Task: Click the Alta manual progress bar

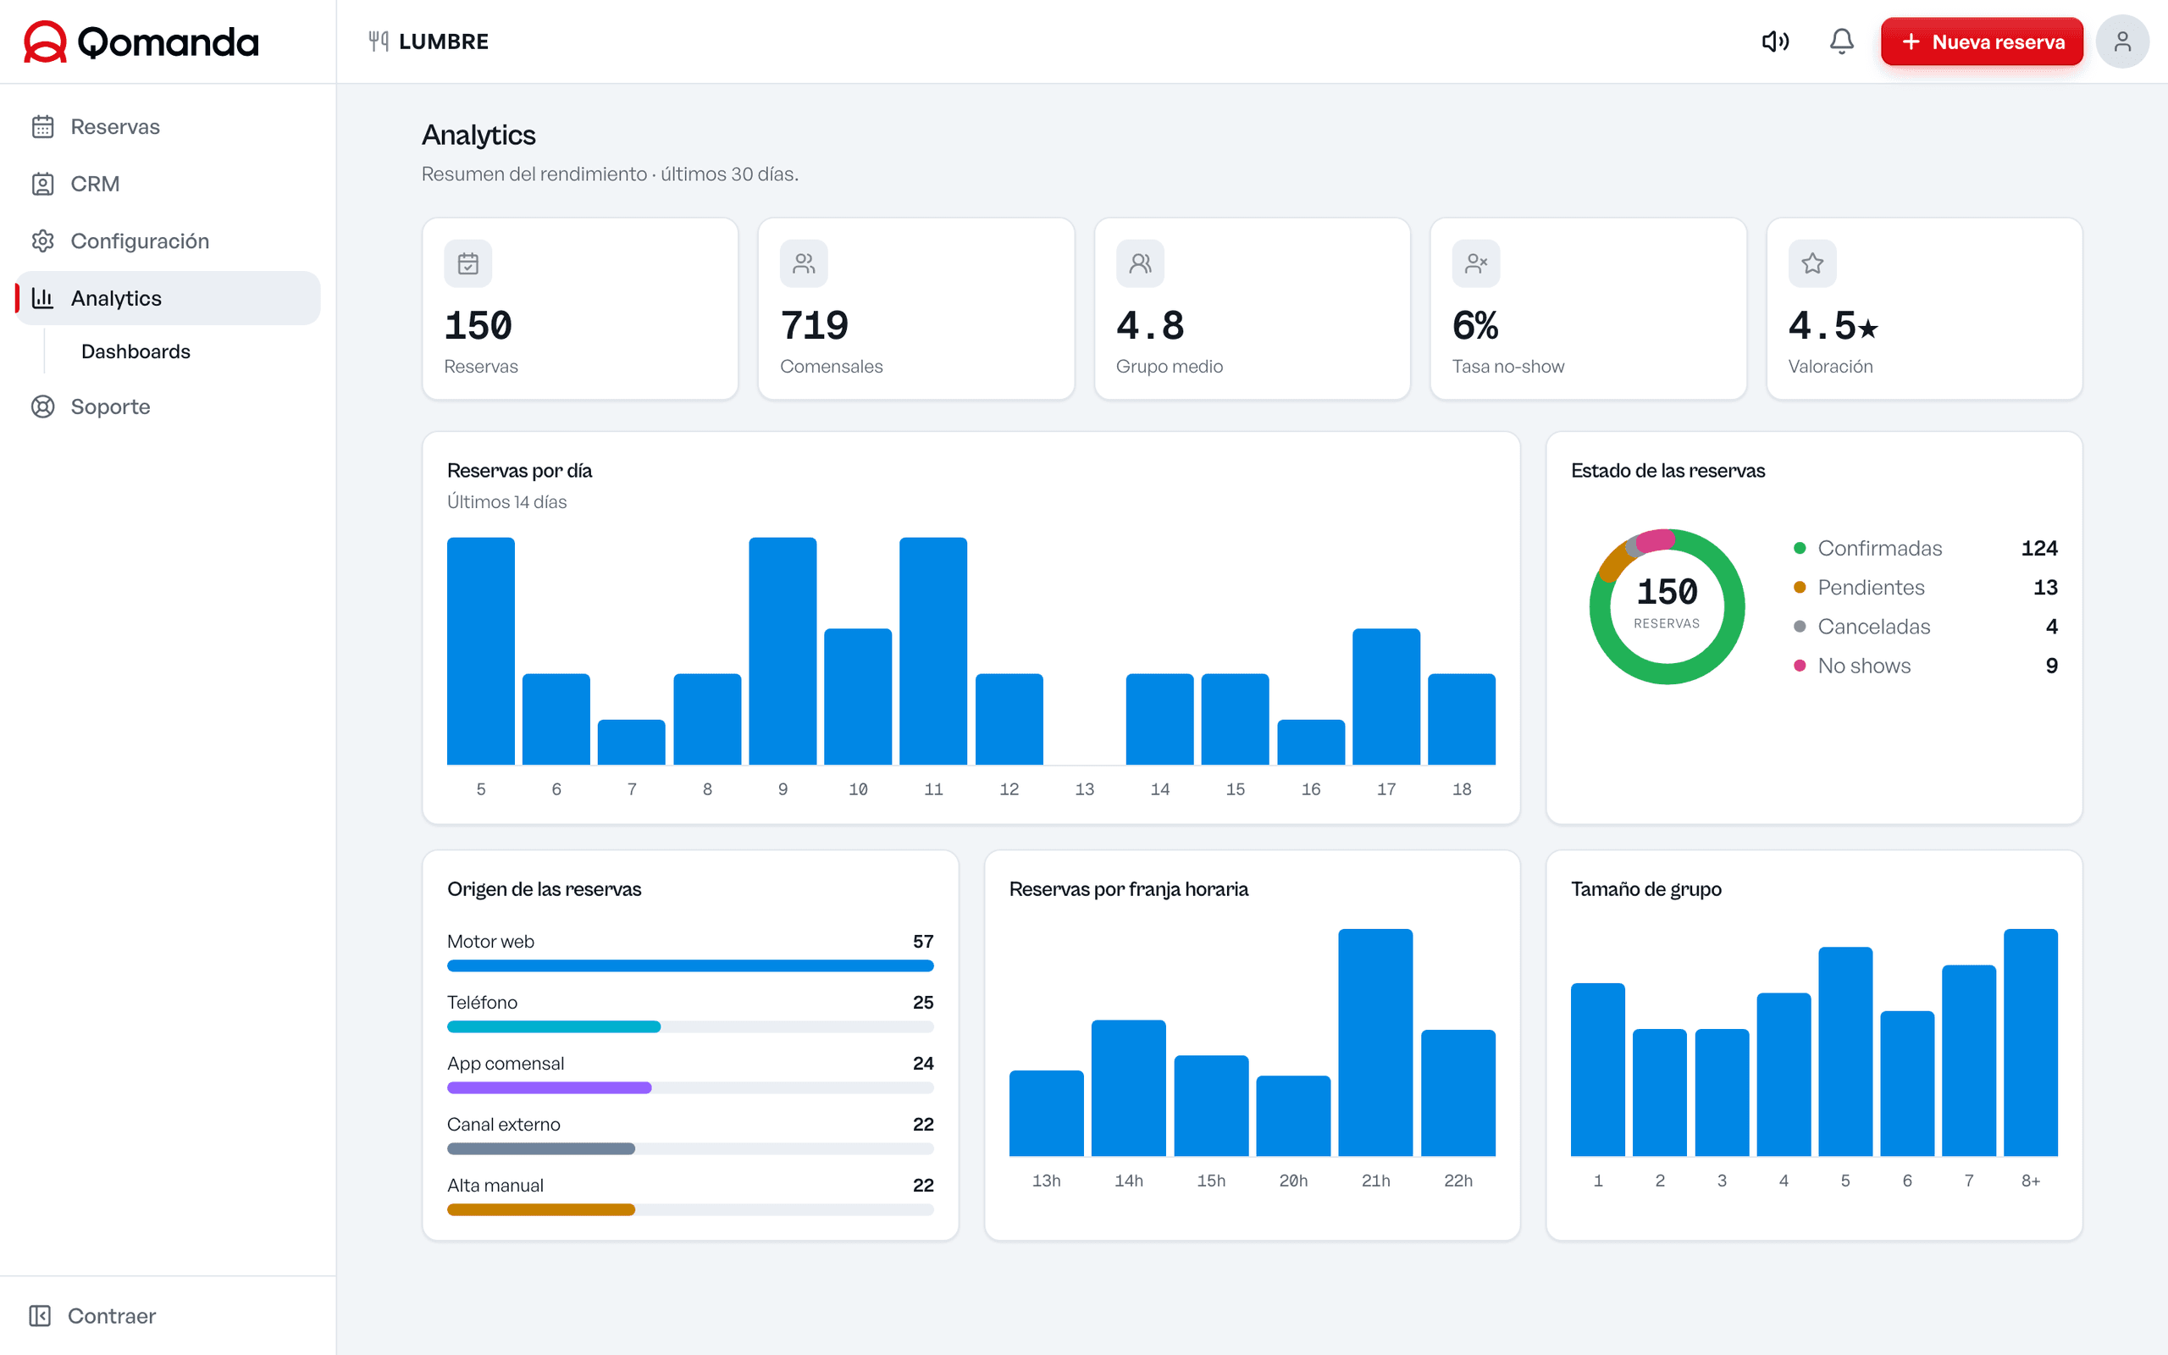Action: tap(690, 1210)
